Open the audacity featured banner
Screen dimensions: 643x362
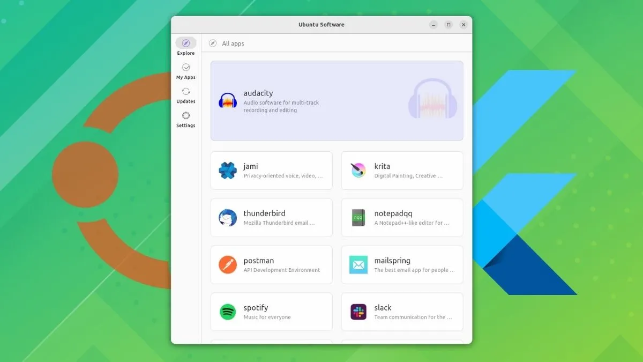point(337,100)
